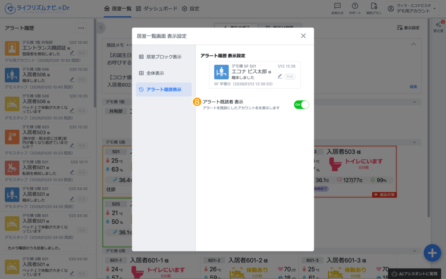Open the 要注意 sparkle icon panel
446x279 pixels.
pyautogui.click(x=438, y=26)
